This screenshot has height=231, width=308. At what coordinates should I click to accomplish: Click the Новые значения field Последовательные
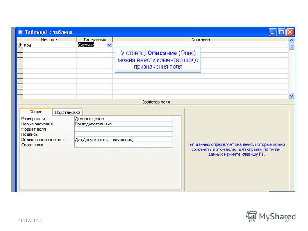124,124
